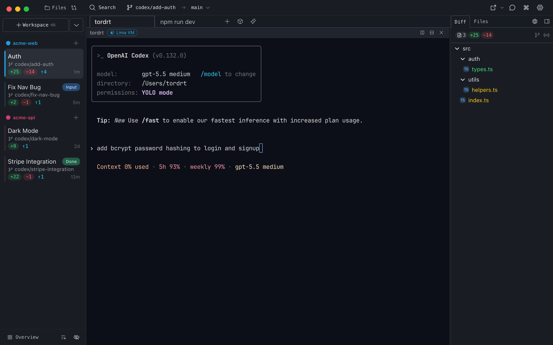Screen dimensions: 553x345
Task: Click the sparkle AI icon in tab bar
Action: [253, 21]
